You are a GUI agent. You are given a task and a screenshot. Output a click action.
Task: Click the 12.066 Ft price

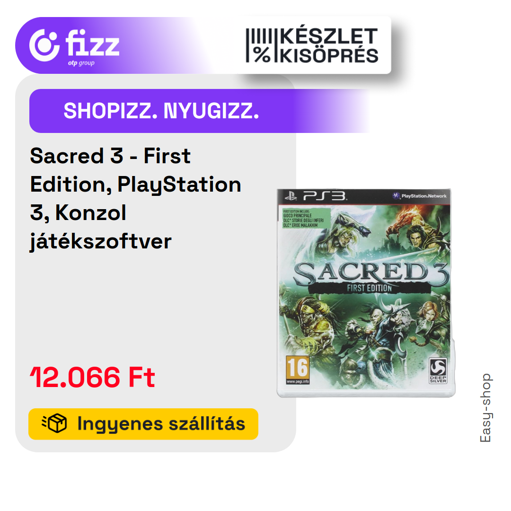click(x=92, y=377)
